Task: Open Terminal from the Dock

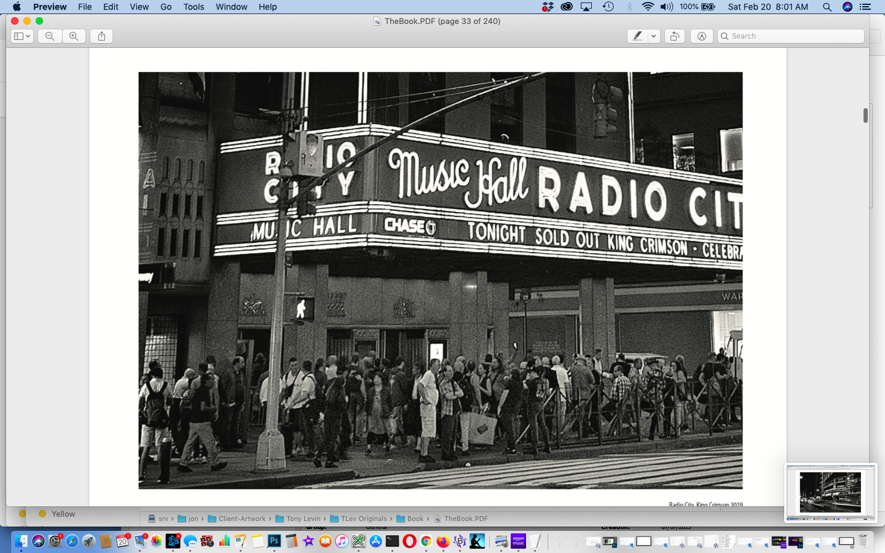Action: tap(392, 541)
